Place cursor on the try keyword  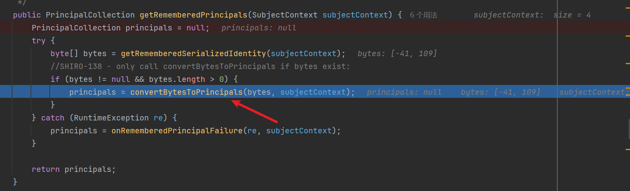click(38, 41)
